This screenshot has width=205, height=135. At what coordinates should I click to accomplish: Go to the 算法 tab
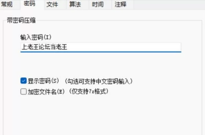pyautogui.click(x=75, y=4)
